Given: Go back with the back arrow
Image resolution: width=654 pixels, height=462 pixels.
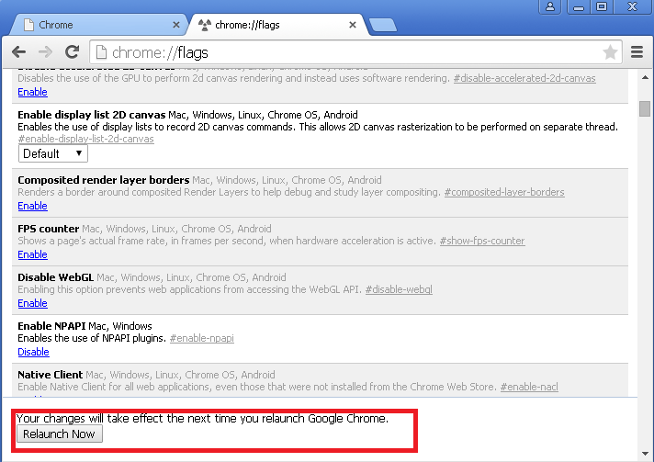Looking at the screenshot, I should (18, 52).
